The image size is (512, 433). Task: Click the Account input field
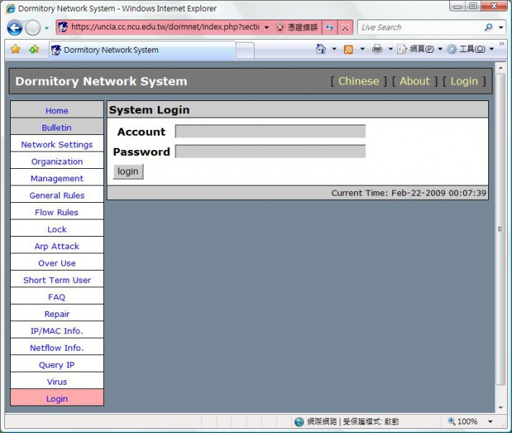(270, 131)
